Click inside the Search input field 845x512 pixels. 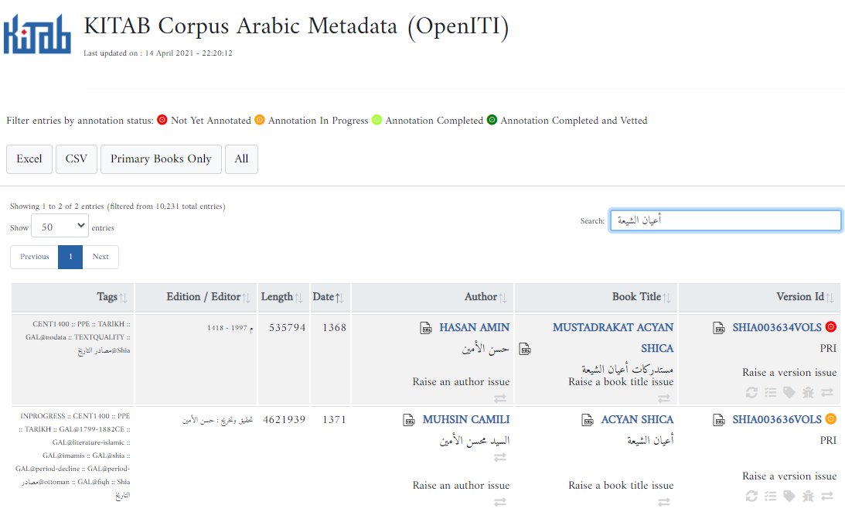pos(725,220)
